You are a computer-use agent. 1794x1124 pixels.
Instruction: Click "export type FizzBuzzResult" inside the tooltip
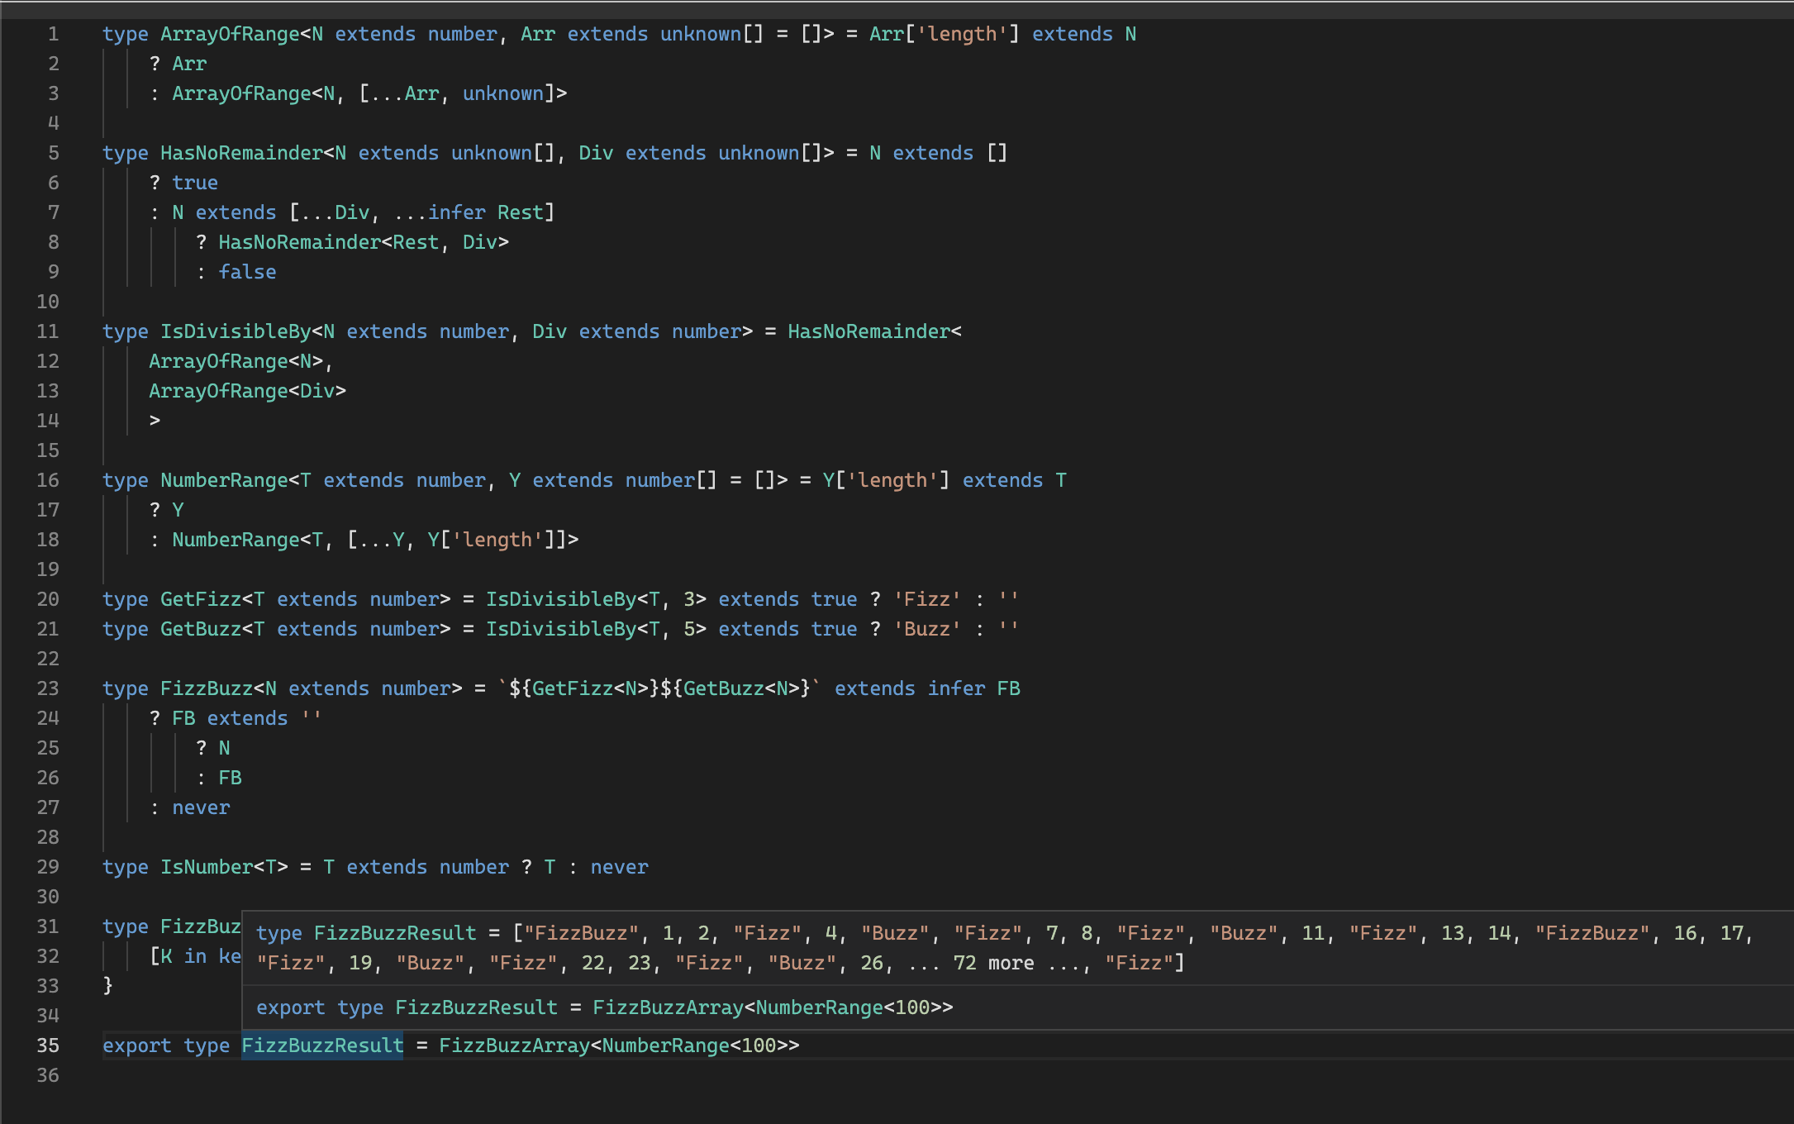(x=406, y=1007)
